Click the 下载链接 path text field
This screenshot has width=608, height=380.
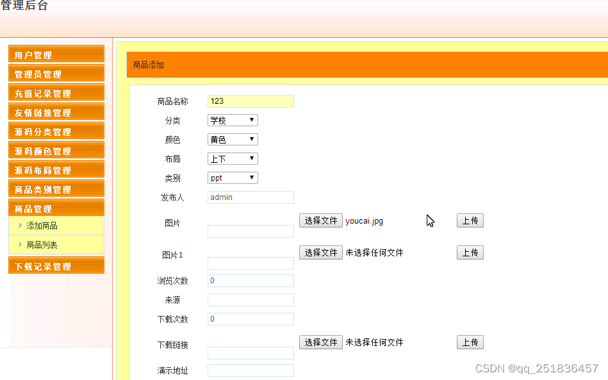[x=251, y=353]
